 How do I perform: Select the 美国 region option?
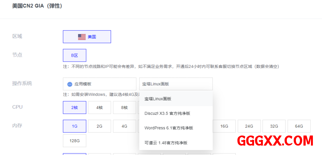[x=87, y=37]
